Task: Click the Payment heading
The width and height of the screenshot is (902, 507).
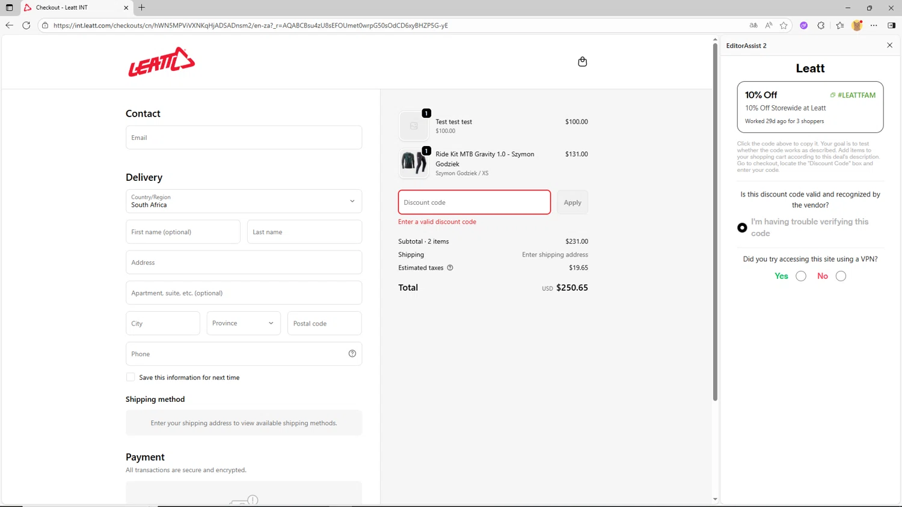Action: (x=145, y=457)
